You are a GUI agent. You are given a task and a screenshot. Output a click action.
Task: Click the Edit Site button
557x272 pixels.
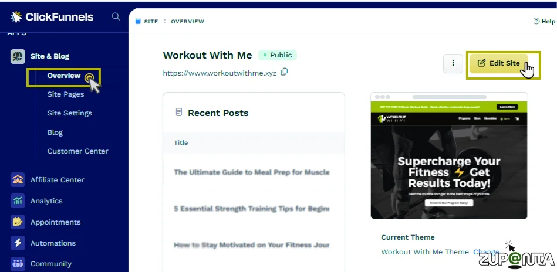[x=499, y=63]
